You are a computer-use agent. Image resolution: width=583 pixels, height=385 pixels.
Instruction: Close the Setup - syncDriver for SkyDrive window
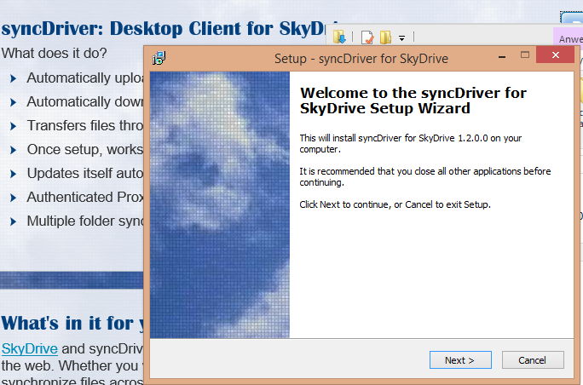(x=556, y=55)
